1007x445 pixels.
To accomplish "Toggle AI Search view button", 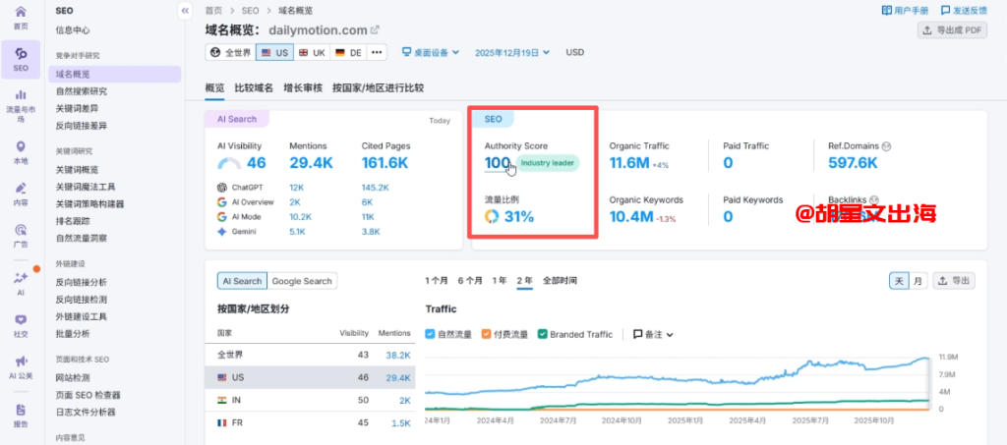I will click(x=242, y=281).
